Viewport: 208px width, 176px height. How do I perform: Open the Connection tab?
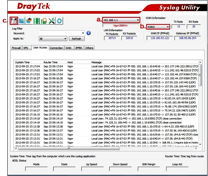(x=56, y=48)
